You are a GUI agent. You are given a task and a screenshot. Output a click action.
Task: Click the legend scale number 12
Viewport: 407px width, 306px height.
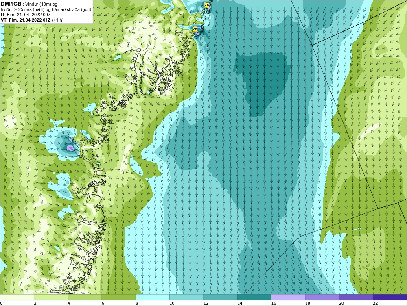point(206,304)
